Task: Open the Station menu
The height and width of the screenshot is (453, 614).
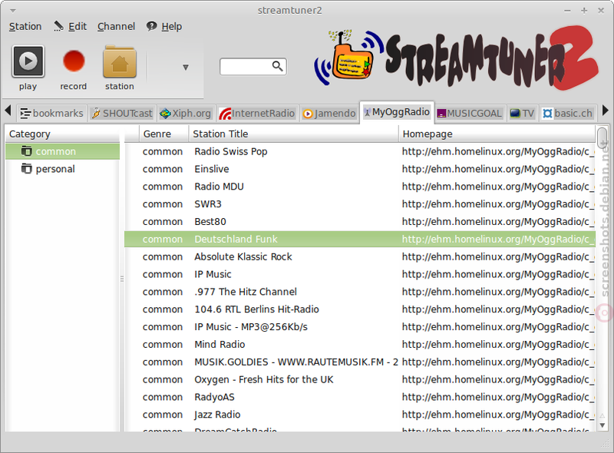Action: pos(25,27)
